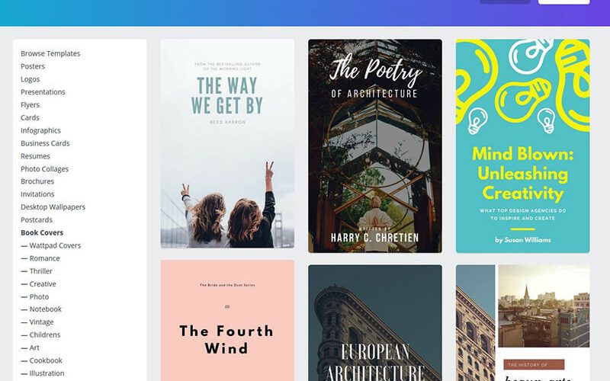Viewport: 610px width, 381px height.
Task: Open Mind Blown Unleashing Creativity template
Action: 522,146
